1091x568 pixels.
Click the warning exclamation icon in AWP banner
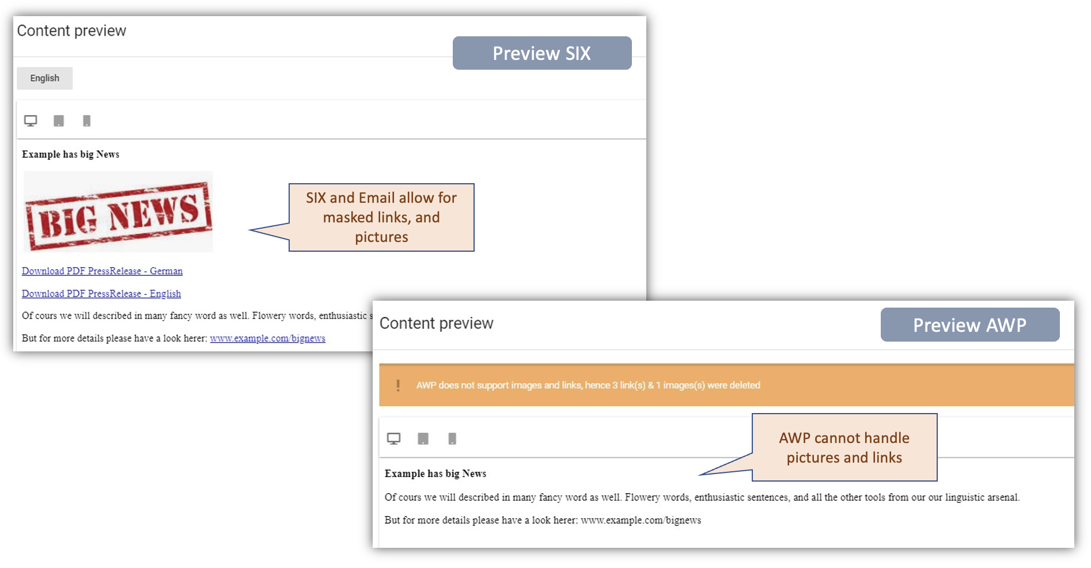point(399,385)
